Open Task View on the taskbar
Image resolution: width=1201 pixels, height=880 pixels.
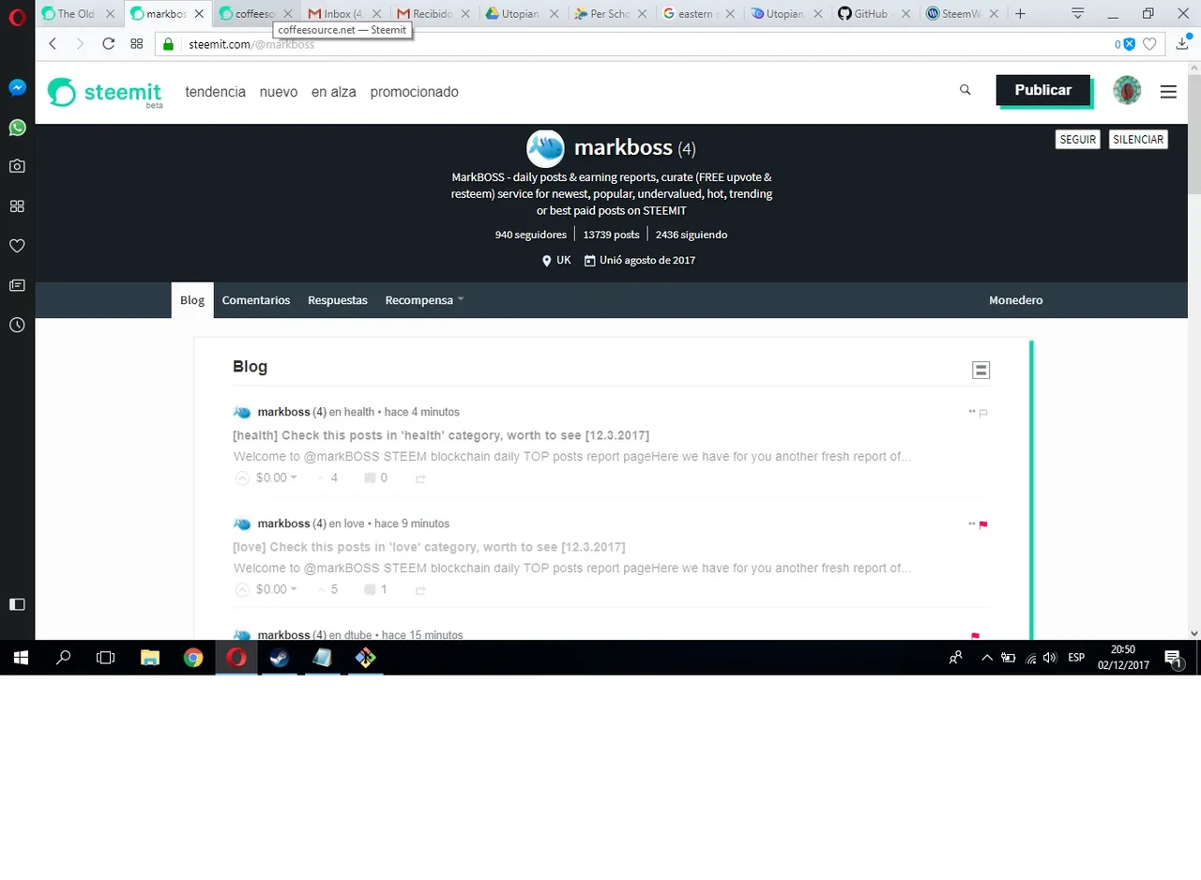[106, 658]
